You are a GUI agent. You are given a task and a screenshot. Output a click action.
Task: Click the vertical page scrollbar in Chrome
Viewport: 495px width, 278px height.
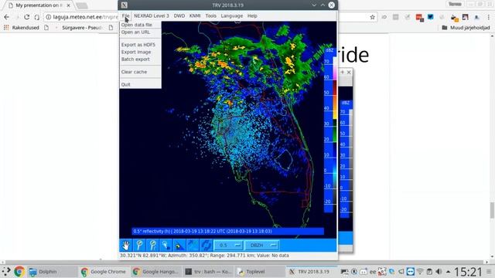click(492, 210)
